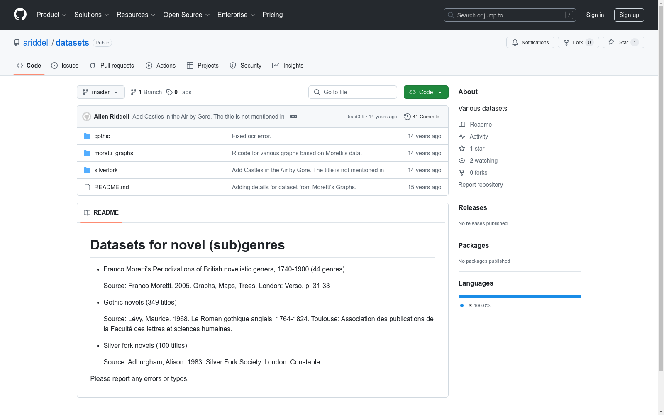Click the Star count badge 1
The width and height of the screenshot is (664, 415).
[x=635, y=42]
